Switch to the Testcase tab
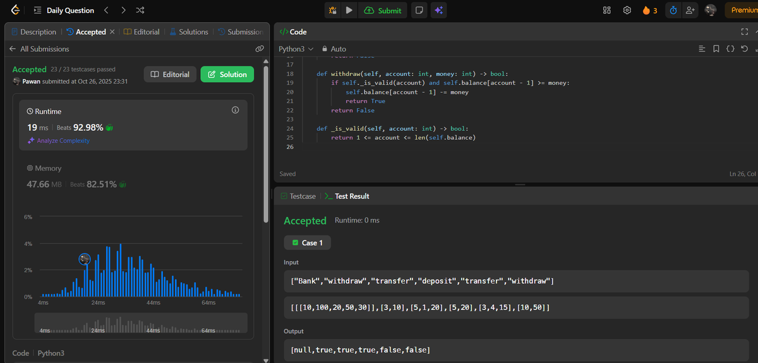This screenshot has height=363, width=758. pos(298,196)
